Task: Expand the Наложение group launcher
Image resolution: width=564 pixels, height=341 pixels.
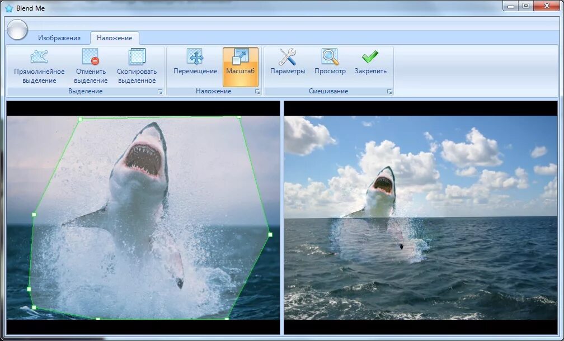Action: click(x=257, y=92)
